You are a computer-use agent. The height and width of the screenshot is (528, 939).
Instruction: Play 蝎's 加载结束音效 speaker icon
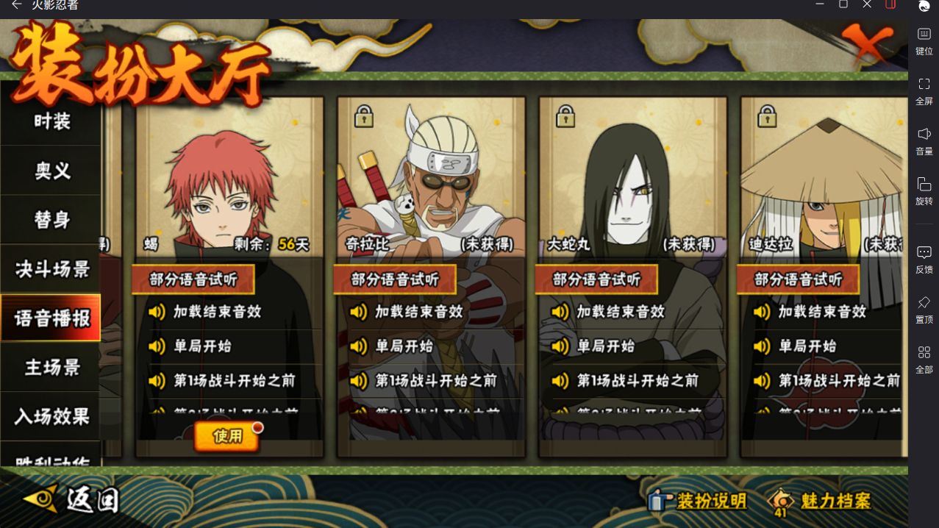157,312
